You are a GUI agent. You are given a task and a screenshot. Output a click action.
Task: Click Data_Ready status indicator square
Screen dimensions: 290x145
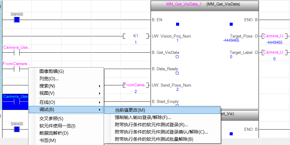[177, 73]
